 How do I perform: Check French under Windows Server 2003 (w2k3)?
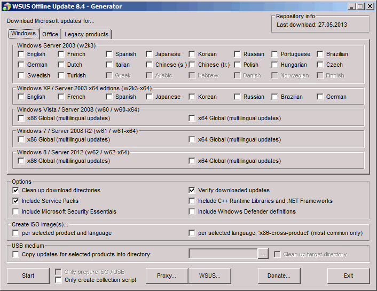pos(61,54)
